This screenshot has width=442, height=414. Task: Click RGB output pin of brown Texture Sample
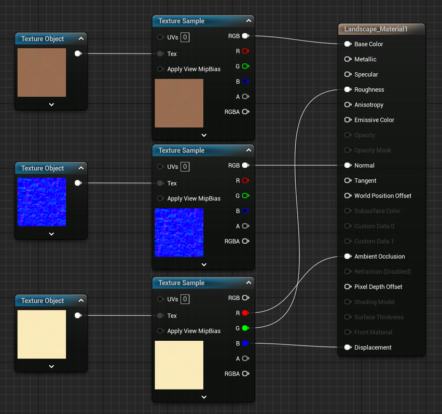(x=245, y=36)
